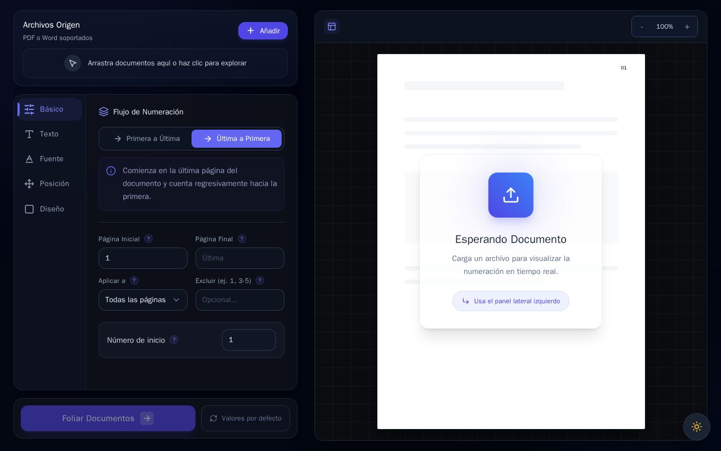Toggle light theme with sun icon
Viewport: 721px width, 451px height.
point(697,427)
